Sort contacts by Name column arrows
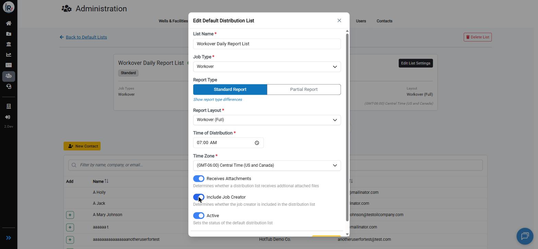 (106, 181)
